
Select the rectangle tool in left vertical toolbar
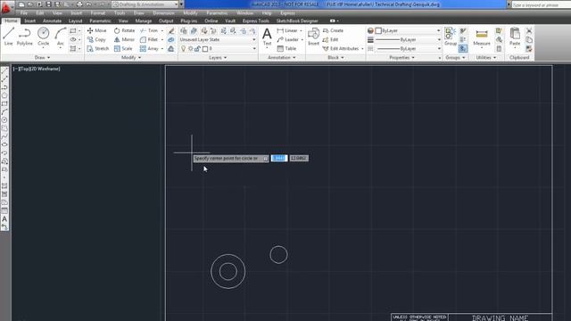(4, 103)
